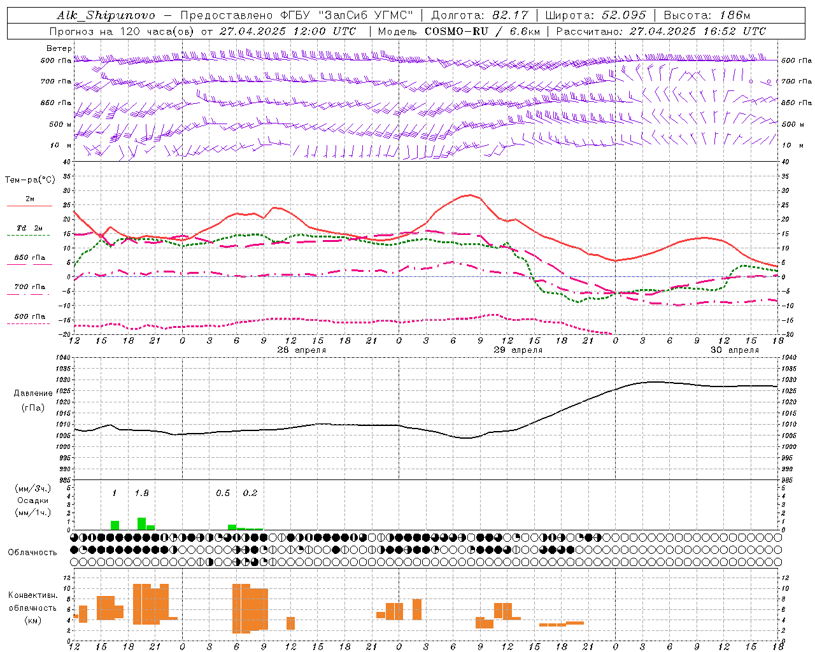Click the 'Рассчитано: 27.04.2025 16:52 UTC' timestamp
Image resolution: width=815 pixels, height=652 pixels.
pyautogui.click(x=661, y=31)
